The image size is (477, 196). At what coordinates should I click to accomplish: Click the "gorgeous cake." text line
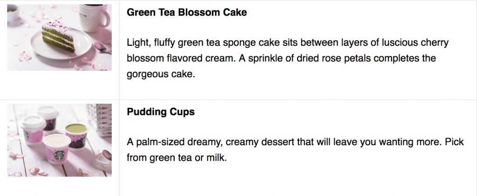point(159,74)
